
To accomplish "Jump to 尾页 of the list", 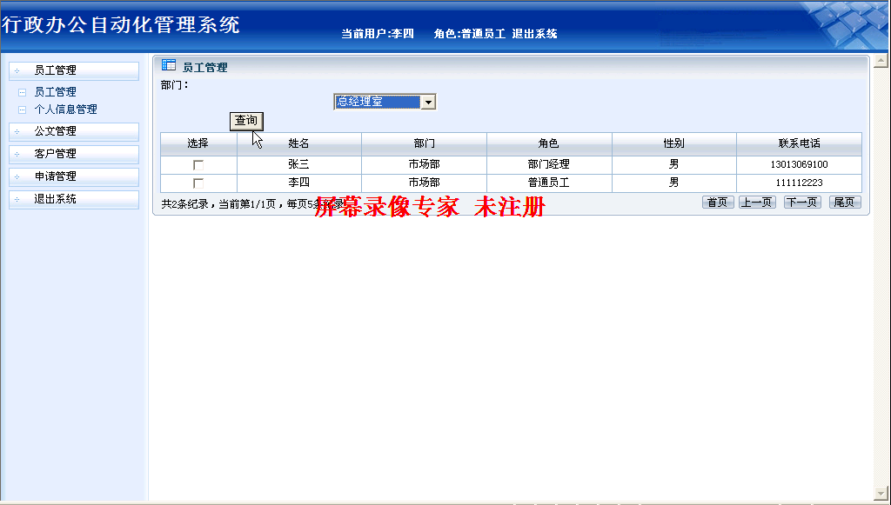I will [845, 202].
